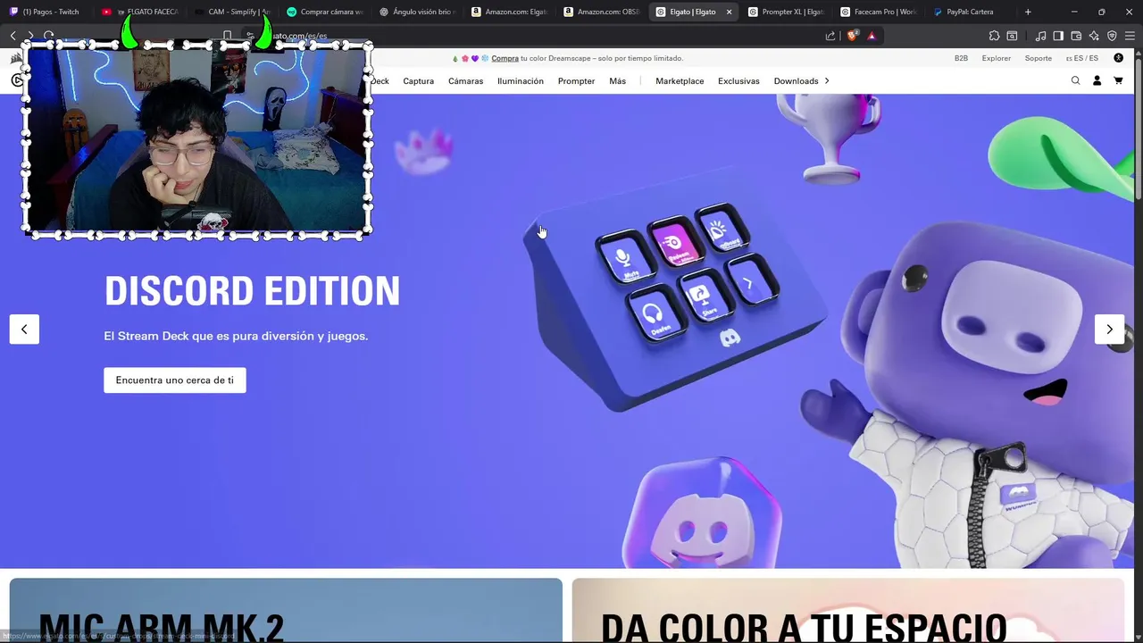
Task: Open the Downloads link
Action: (796, 81)
